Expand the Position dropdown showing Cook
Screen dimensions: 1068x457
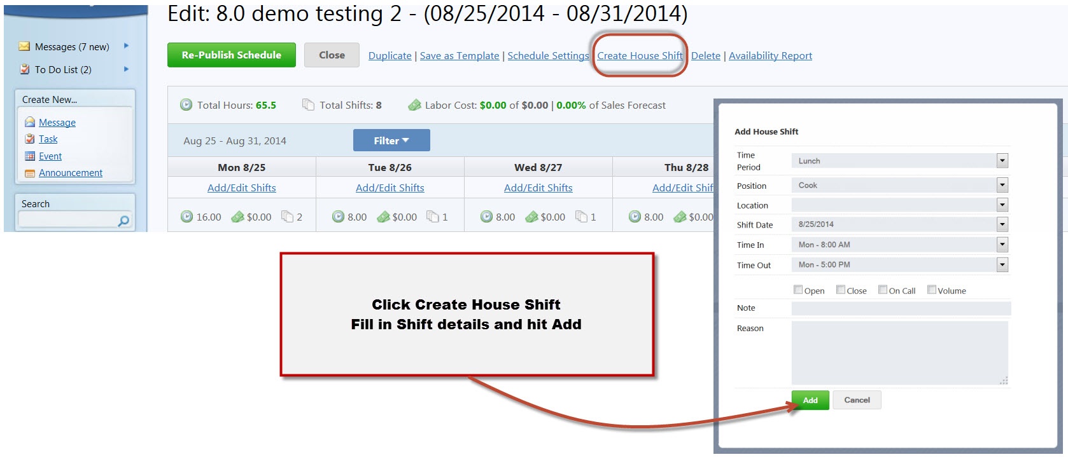click(1002, 185)
